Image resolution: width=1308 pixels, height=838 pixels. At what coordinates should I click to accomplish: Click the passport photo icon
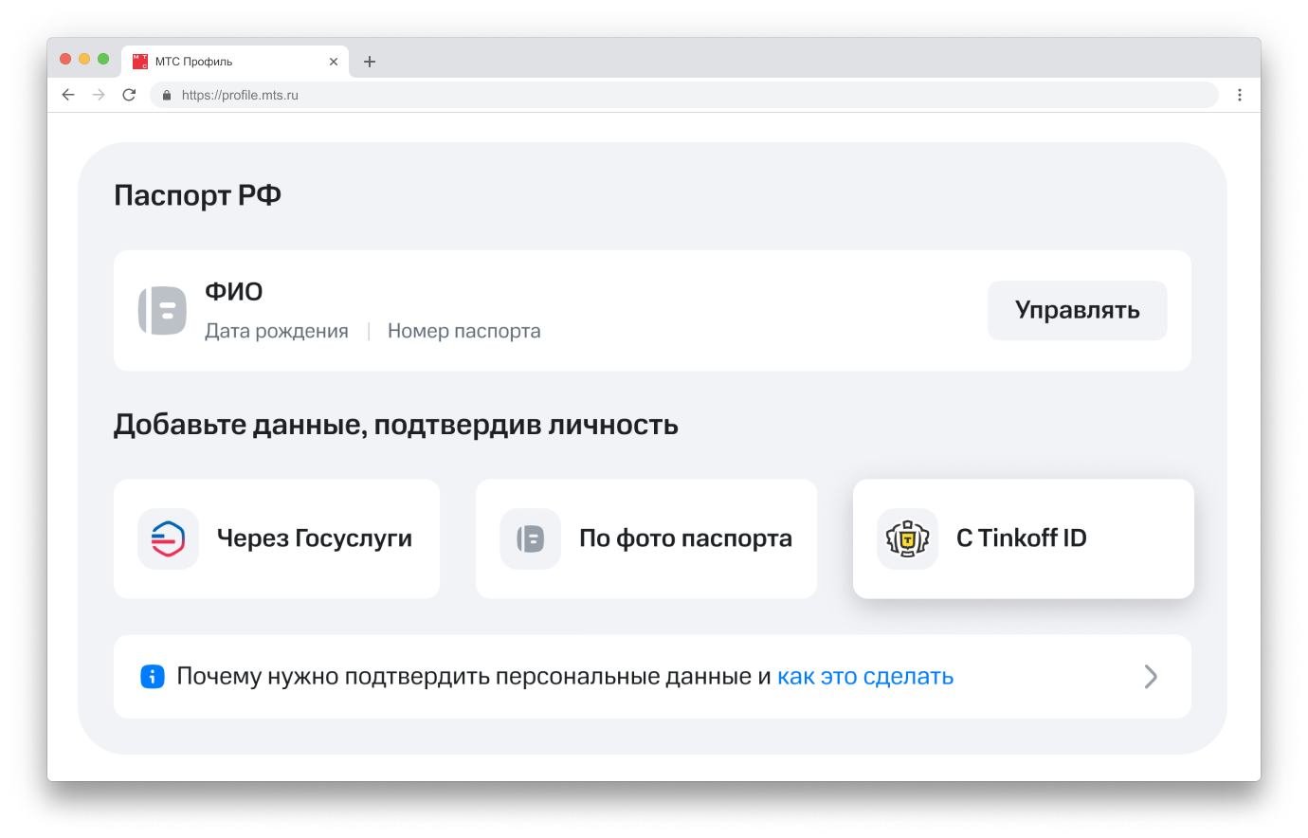(530, 538)
